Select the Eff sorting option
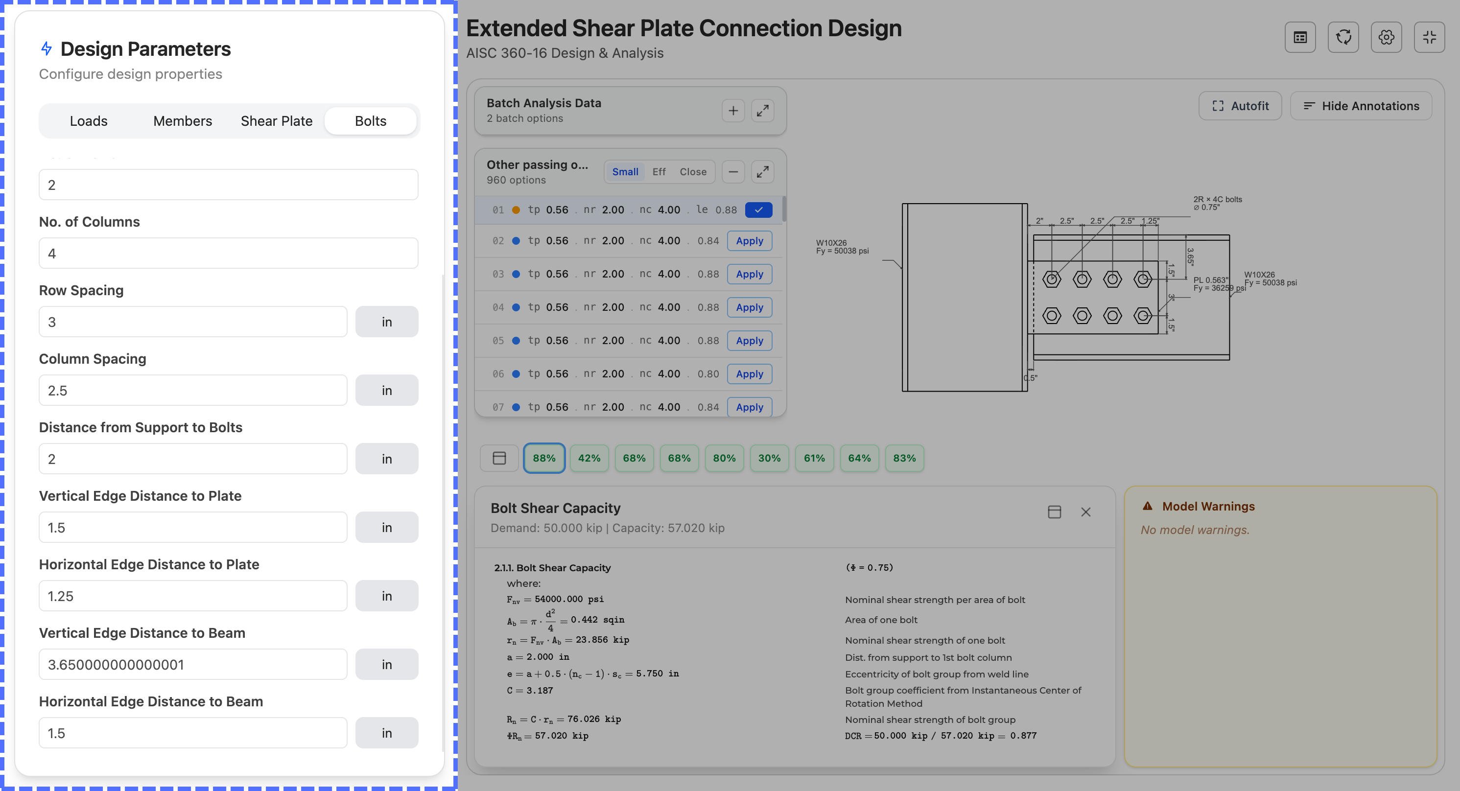The width and height of the screenshot is (1460, 791). [x=659, y=172]
